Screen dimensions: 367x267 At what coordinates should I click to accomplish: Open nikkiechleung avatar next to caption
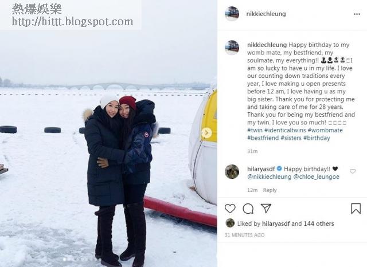point(232,48)
